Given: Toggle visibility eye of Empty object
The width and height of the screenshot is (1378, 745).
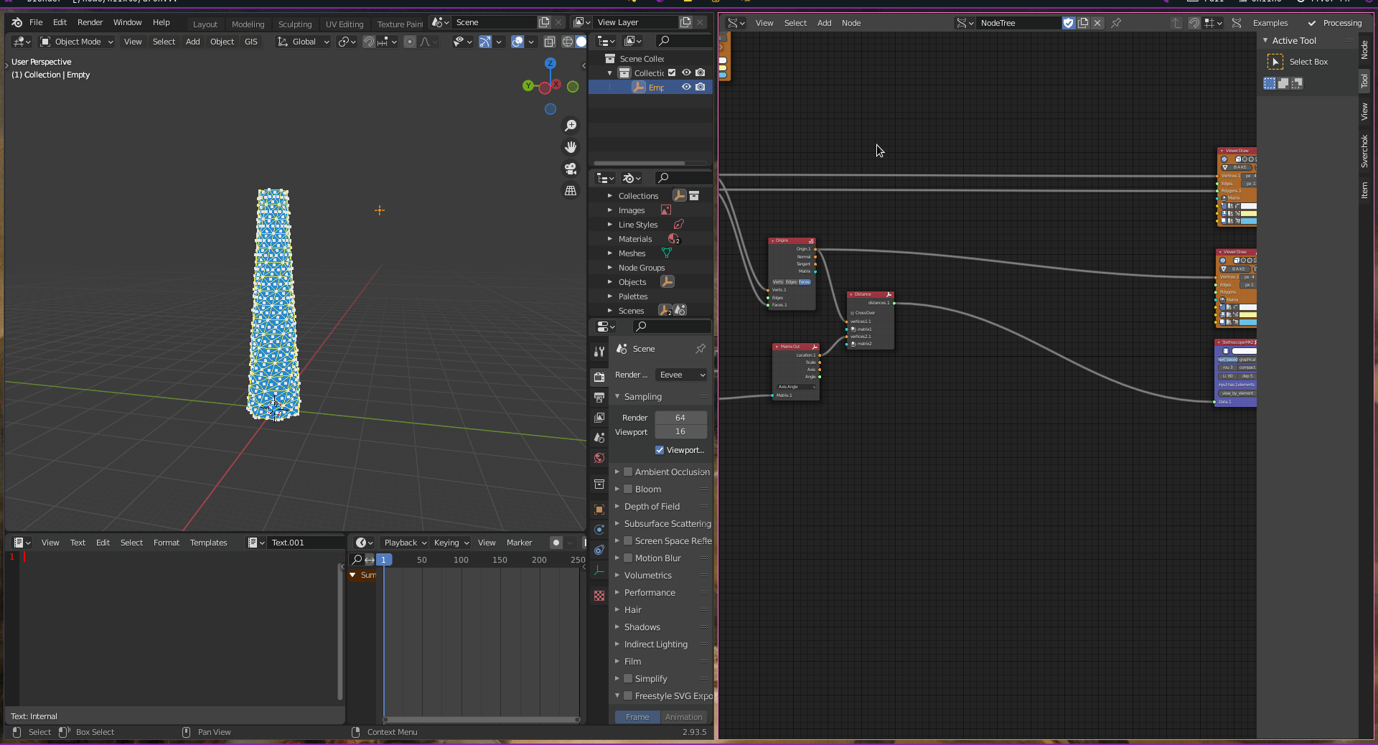Looking at the screenshot, I should (x=686, y=87).
